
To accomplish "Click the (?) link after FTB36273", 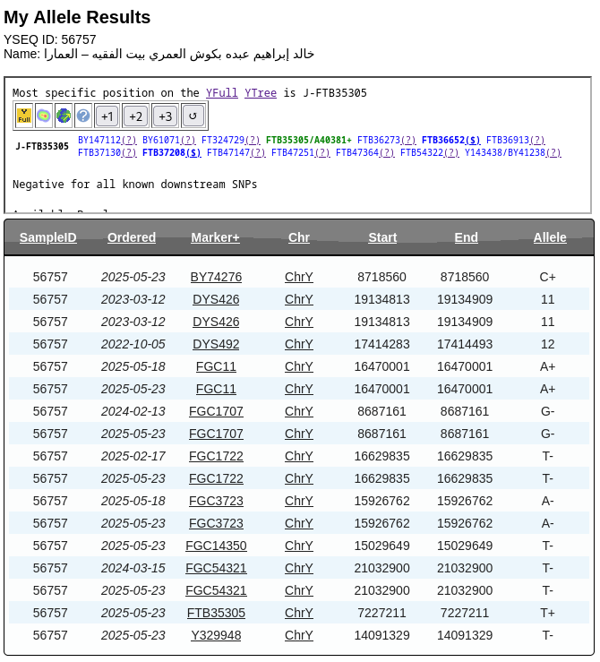I will coord(408,140).
